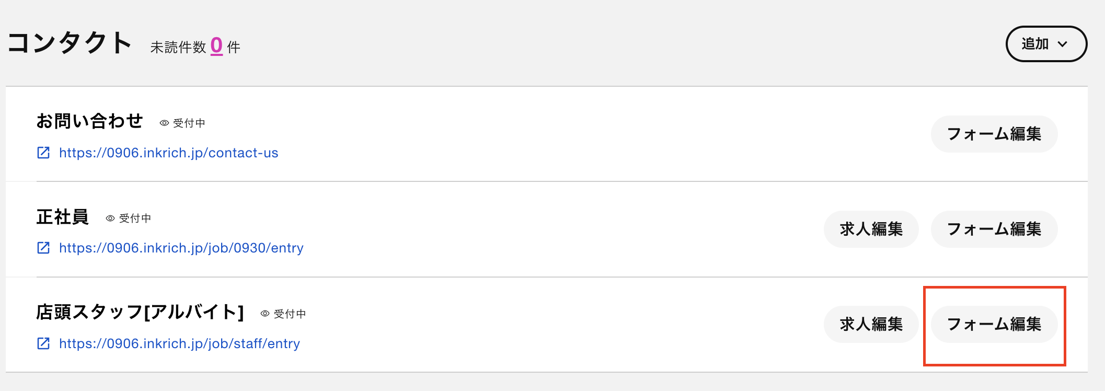Click the unread count 0 number
The image size is (1105, 391).
(216, 46)
